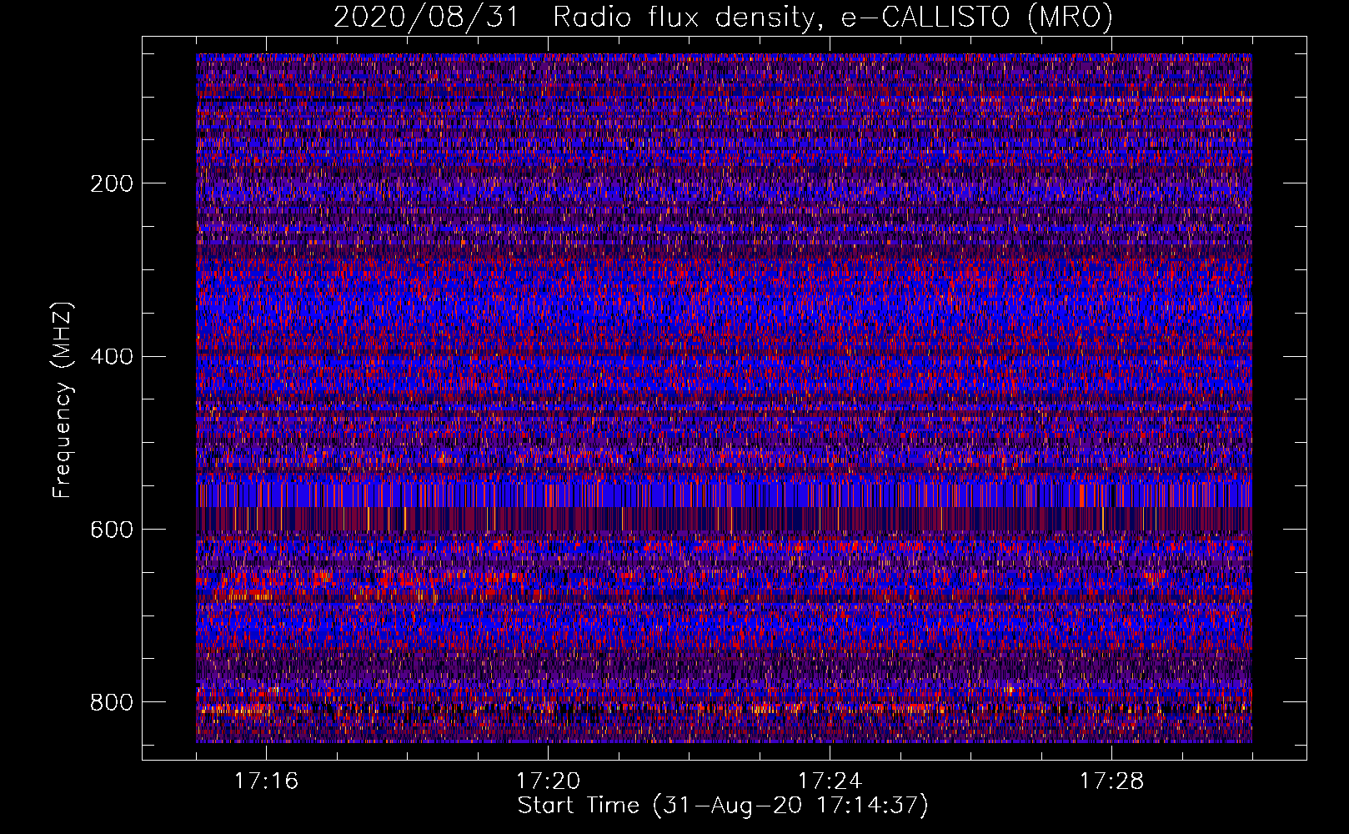Select the 17:28 time axis label
Image resolution: width=1349 pixels, height=834 pixels.
click(x=1111, y=781)
